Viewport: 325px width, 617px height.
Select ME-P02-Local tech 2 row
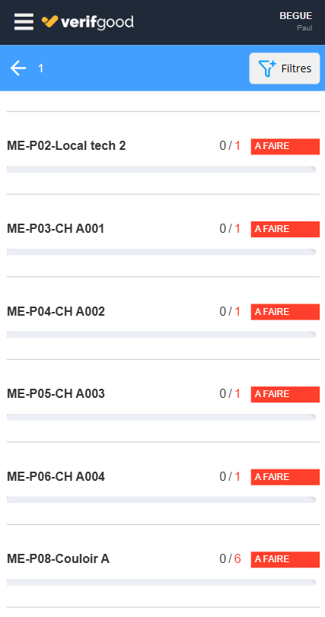pyautogui.click(x=164, y=153)
